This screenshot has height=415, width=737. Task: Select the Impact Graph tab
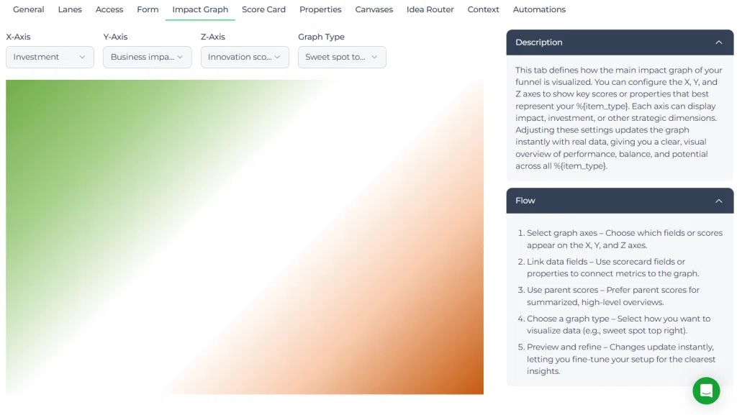coord(200,9)
